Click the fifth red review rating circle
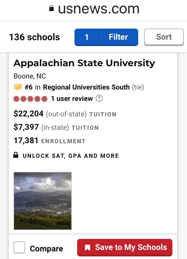The width and height of the screenshot is (187, 259). 44,99
